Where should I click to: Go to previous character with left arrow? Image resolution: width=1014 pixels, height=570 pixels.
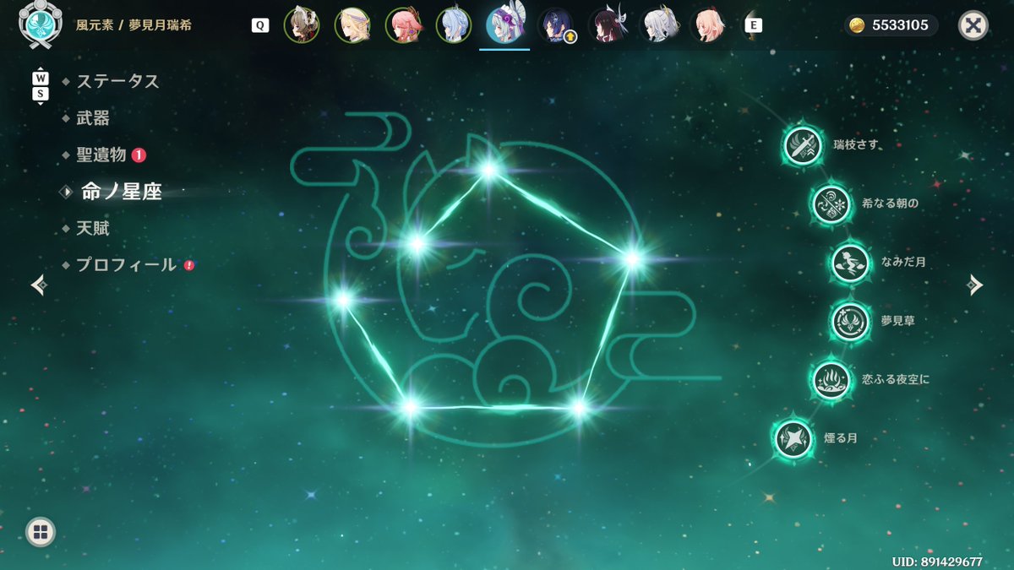point(38,285)
